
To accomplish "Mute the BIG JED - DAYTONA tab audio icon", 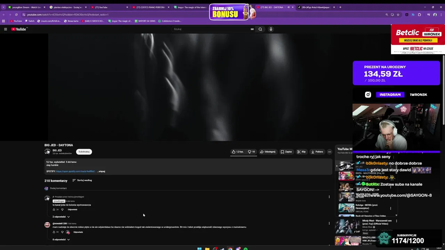I will point(288,7).
